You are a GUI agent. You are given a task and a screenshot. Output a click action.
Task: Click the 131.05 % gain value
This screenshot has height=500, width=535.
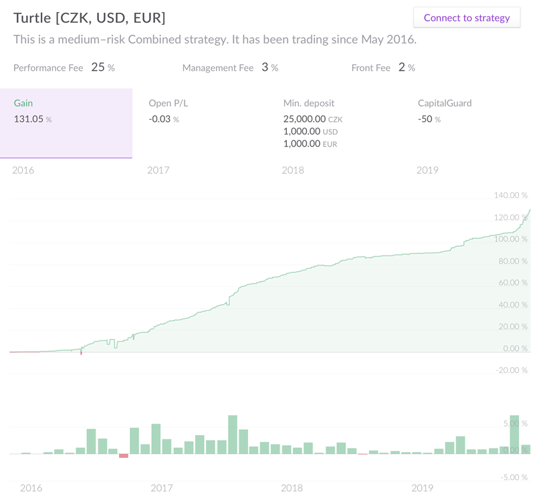[x=33, y=119]
